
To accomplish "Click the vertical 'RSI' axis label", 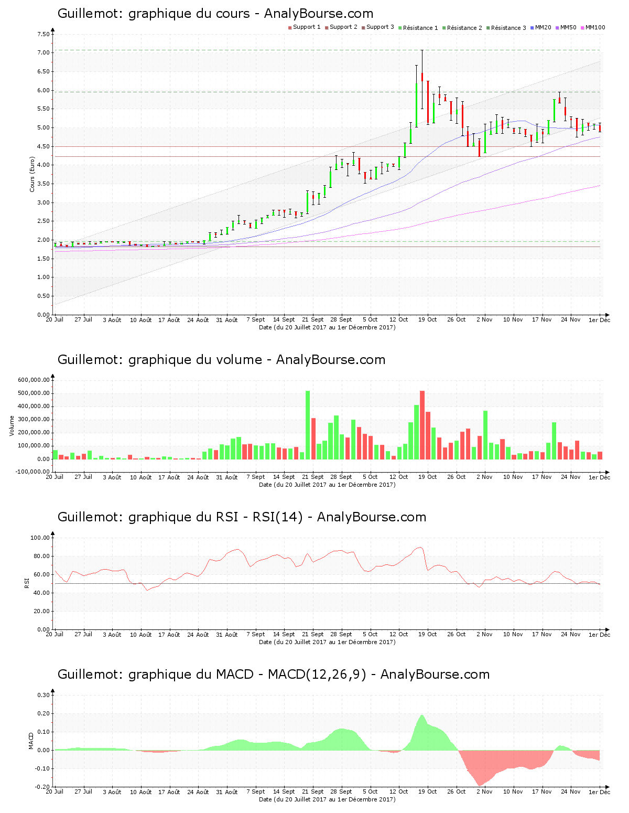I will point(27,583).
